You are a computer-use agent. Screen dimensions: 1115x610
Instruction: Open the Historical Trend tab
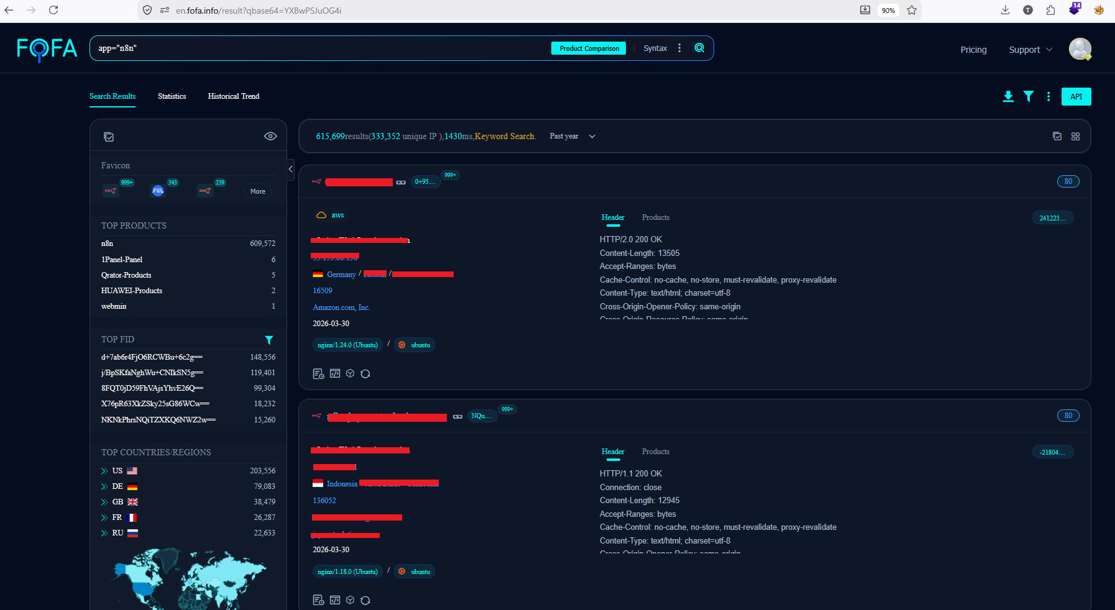coord(233,96)
